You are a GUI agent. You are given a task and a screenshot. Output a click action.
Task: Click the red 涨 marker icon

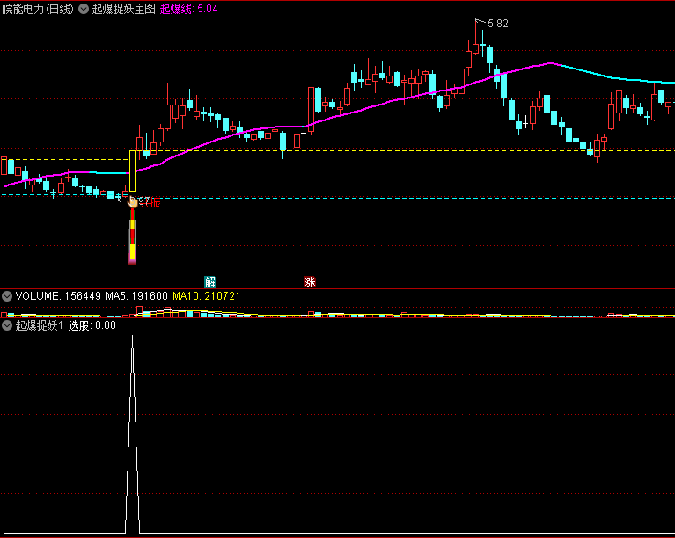pyautogui.click(x=310, y=282)
